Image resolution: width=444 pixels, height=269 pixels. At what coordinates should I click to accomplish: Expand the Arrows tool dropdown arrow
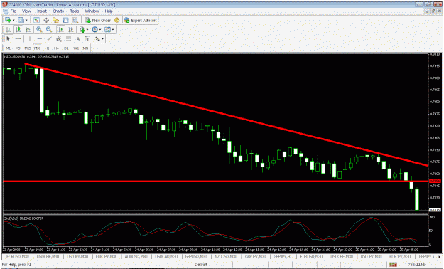(x=102, y=39)
